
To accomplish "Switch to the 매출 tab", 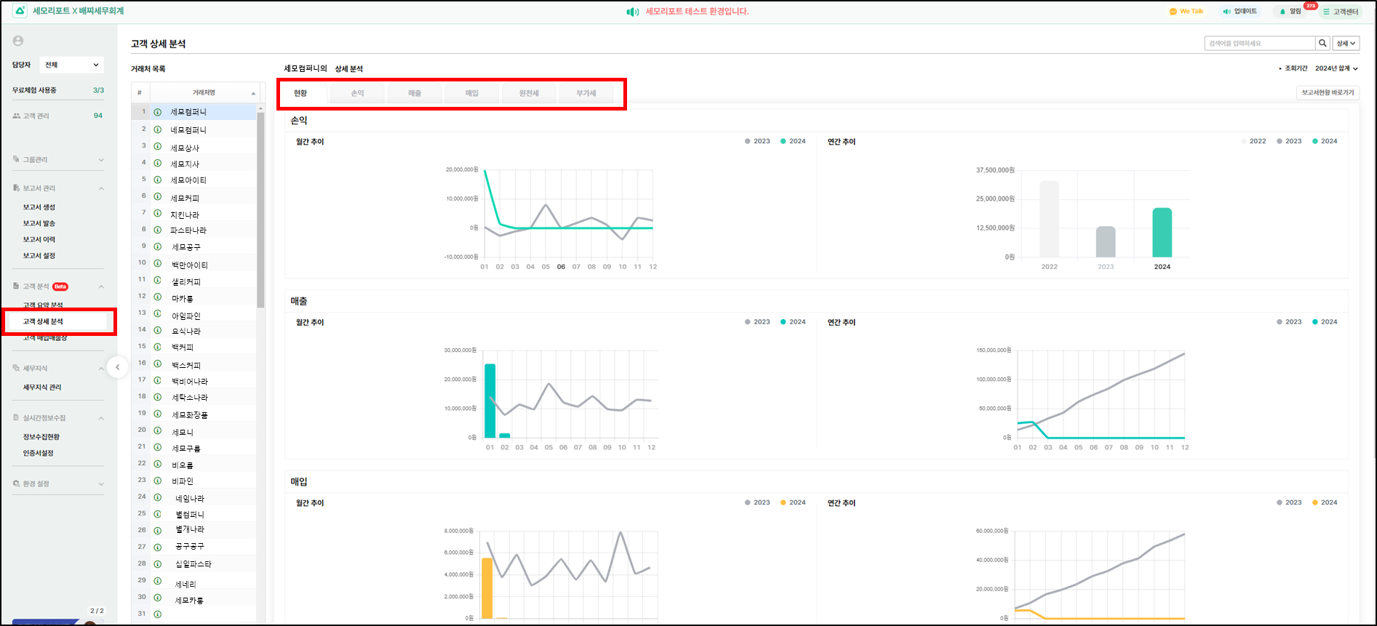I will [415, 93].
